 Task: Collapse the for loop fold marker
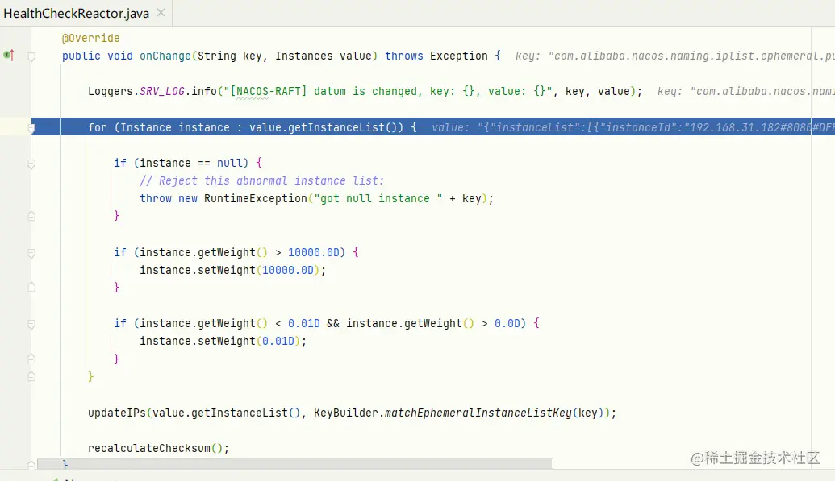[x=31, y=127]
